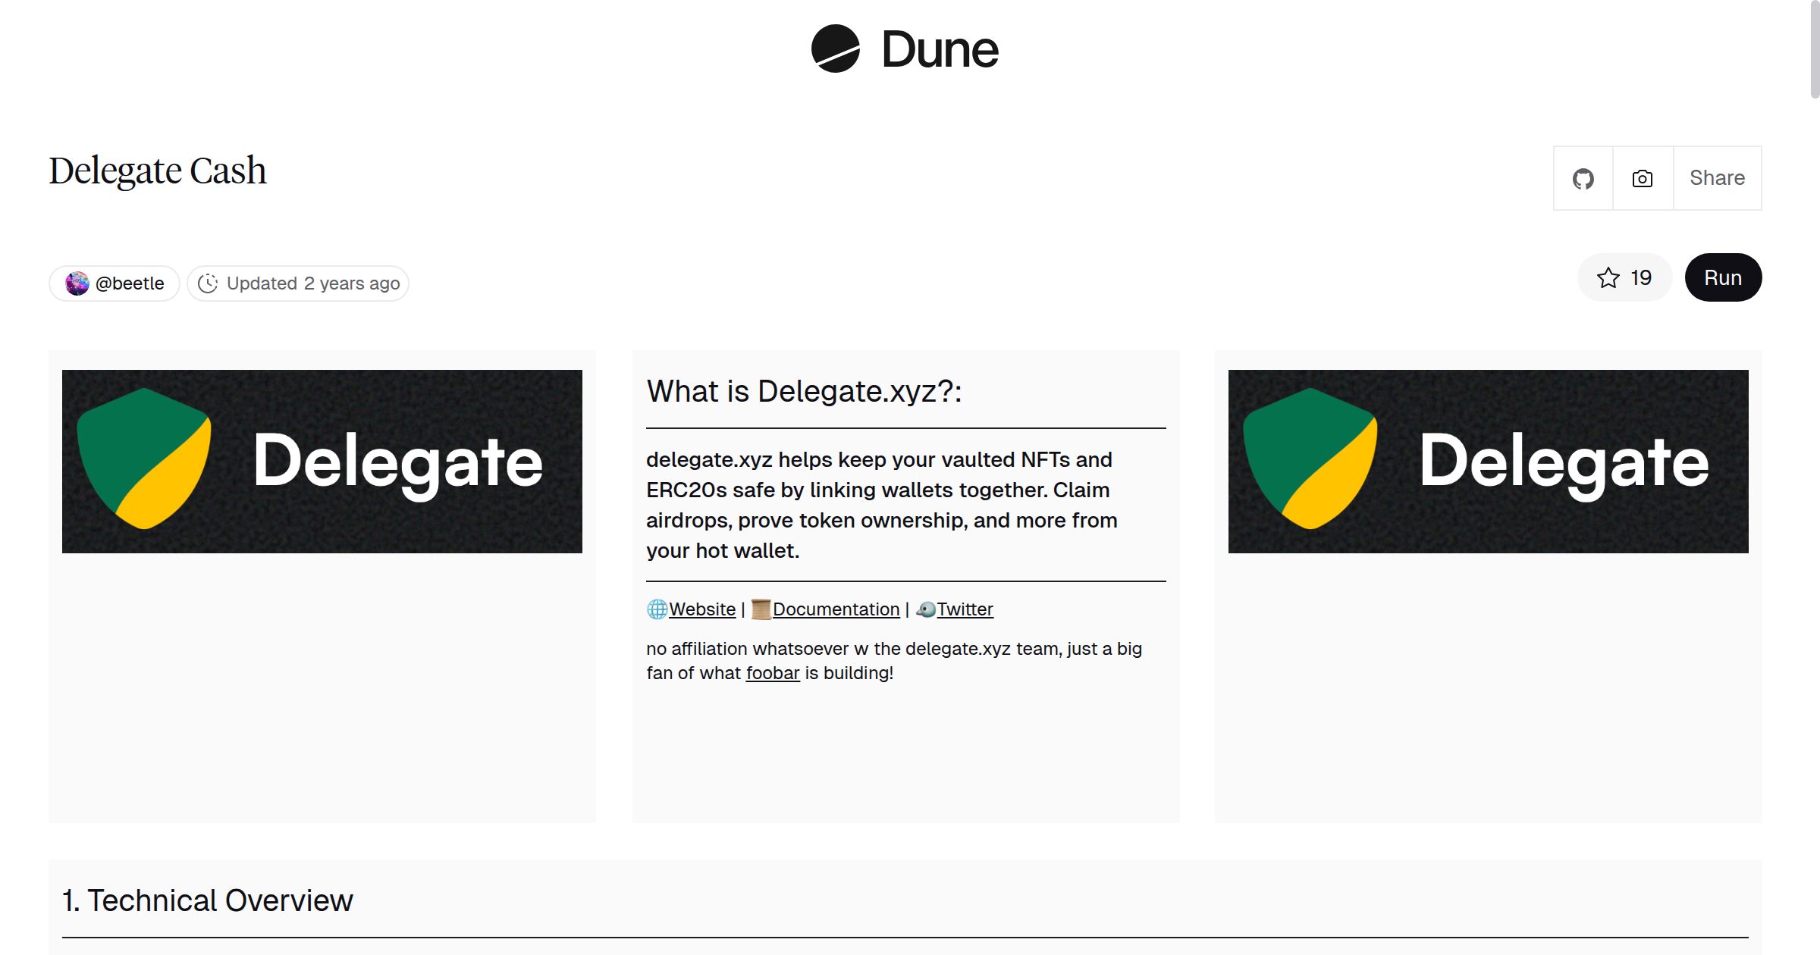Viewport: 1820px width, 955px height.
Task: Follow the foobar link
Action: pyautogui.click(x=773, y=673)
